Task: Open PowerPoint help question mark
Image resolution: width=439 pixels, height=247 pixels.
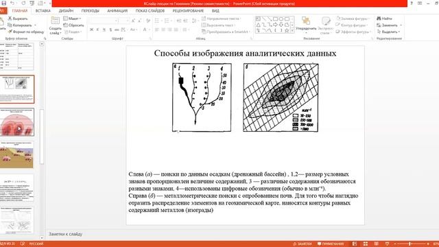Action: click(412, 3)
